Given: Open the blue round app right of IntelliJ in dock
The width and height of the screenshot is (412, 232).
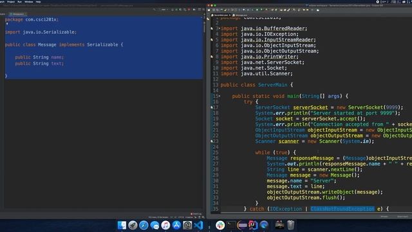Looking at the screenshot, I should click(264, 225).
